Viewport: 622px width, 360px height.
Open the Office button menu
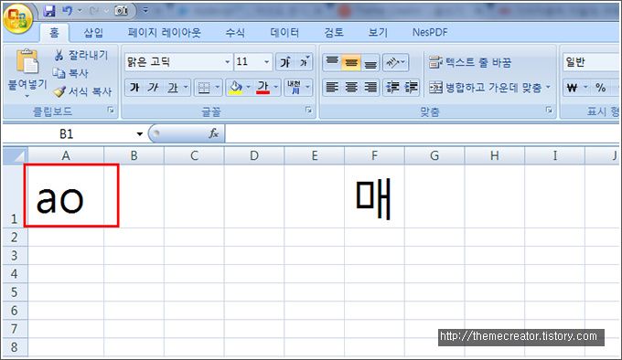pyautogui.click(x=18, y=18)
